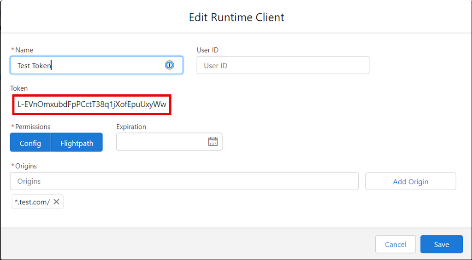Click the Add Origin button
The width and height of the screenshot is (472, 260).
(x=411, y=181)
